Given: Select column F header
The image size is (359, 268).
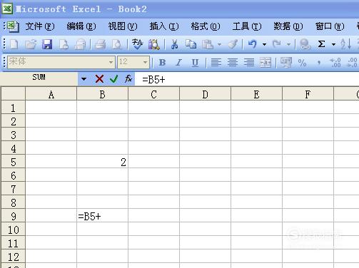Looking at the screenshot, I should tap(308, 95).
